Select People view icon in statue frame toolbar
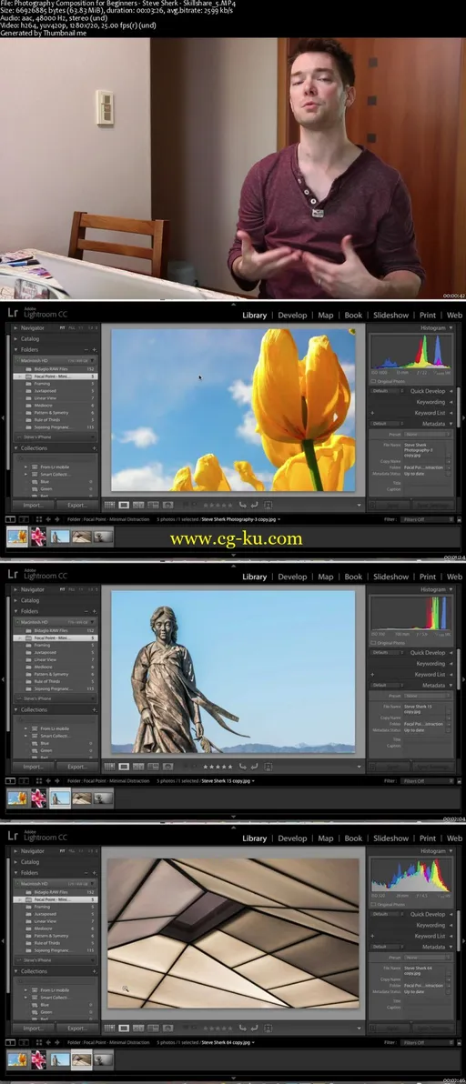The image size is (466, 1084). [x=167, y=767]
